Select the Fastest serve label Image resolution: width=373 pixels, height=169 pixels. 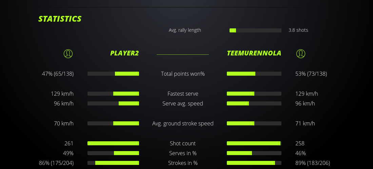[183, 94]
